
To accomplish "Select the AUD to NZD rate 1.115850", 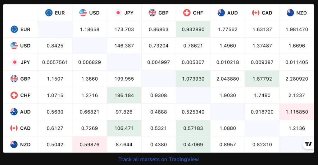I will 297,112.
